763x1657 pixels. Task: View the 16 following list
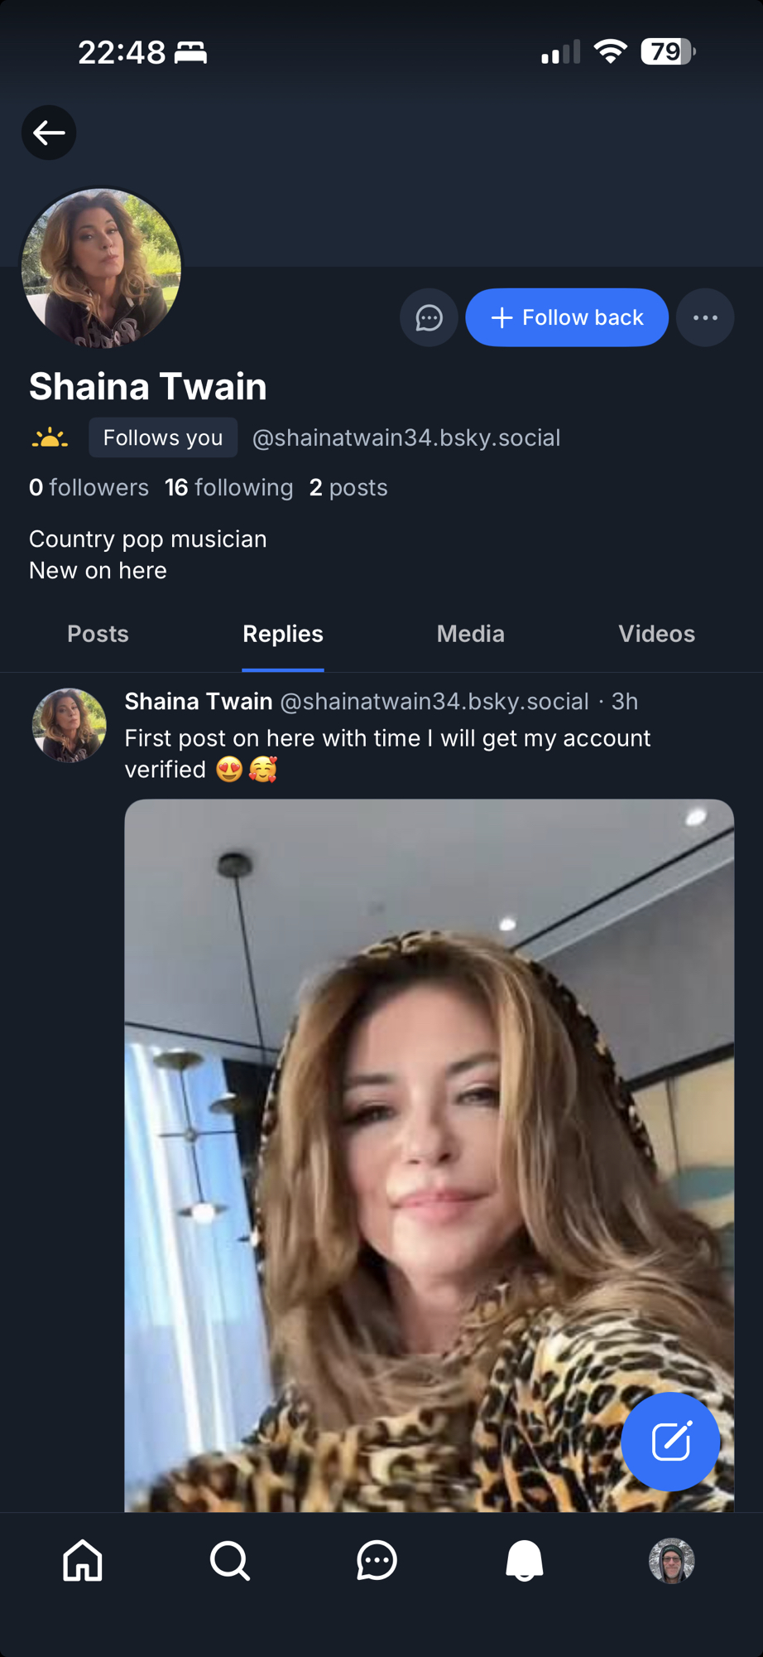[228, 487]
